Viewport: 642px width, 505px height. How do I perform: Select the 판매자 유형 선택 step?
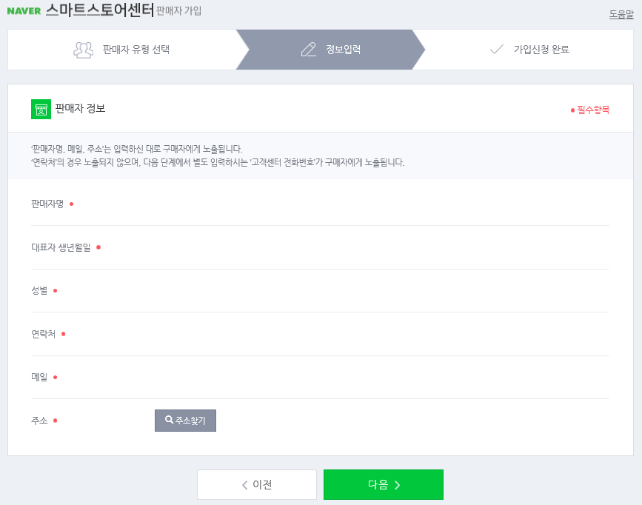pos(122,50)
